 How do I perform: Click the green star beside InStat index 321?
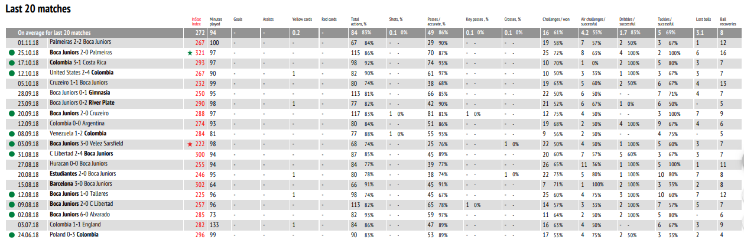click(x=189, y=53)
